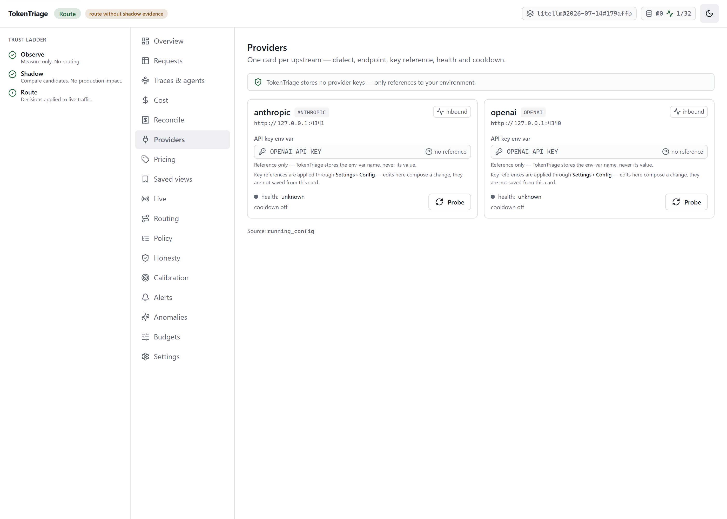Open the Cost page
Viewport: 727px width, 519px height.
[x=182, y=100]
